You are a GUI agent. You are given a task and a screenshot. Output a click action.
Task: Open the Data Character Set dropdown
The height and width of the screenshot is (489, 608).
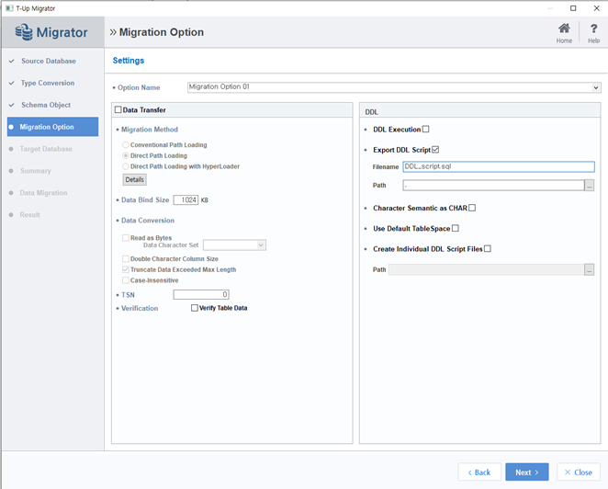pyautogui.click(x=261, y=245)
